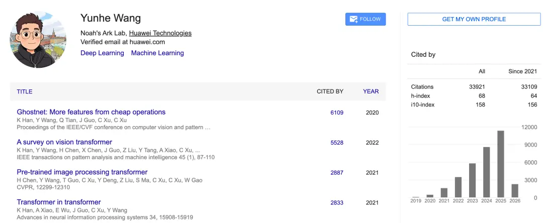This screenshot has height=223, width=543.
Task: Click the envelope icon on Follow button
Action: [353, 19]
